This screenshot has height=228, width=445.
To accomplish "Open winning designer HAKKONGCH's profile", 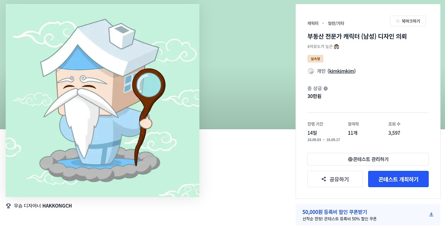I will [57, 206].
